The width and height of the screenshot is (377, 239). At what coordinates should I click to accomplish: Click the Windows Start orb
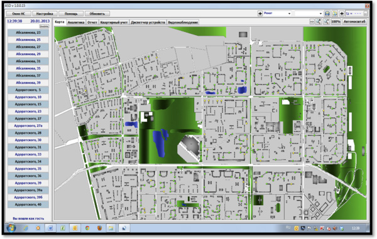pyautogui.click(x=11, y=228)
